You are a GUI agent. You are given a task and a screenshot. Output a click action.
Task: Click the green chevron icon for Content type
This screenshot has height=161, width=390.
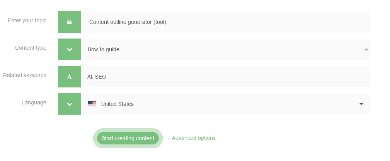[70, 49]
